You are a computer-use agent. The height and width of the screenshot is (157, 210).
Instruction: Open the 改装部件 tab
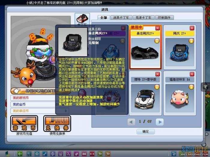[164, 18]
